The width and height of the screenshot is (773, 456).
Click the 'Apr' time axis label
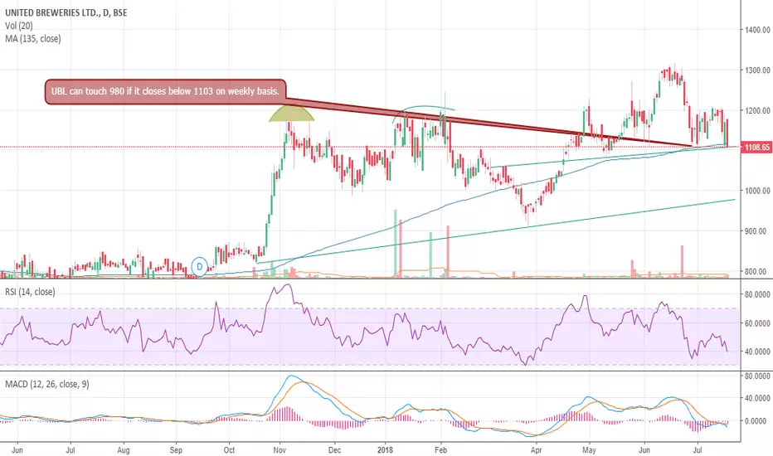point(536,450)
